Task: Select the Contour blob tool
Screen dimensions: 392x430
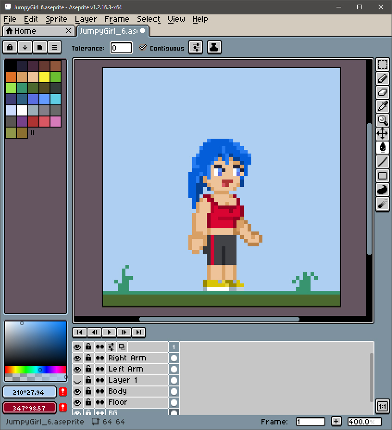Action: pyautogui.click(x=382, y=190)
